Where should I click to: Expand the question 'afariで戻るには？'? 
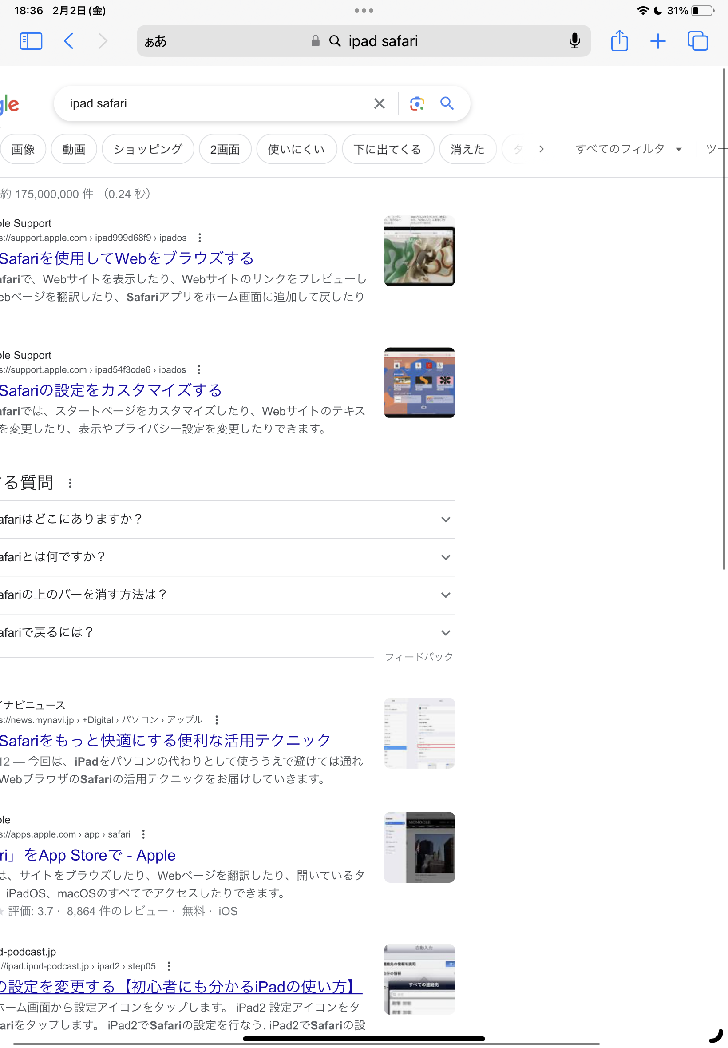click(227, 633)
